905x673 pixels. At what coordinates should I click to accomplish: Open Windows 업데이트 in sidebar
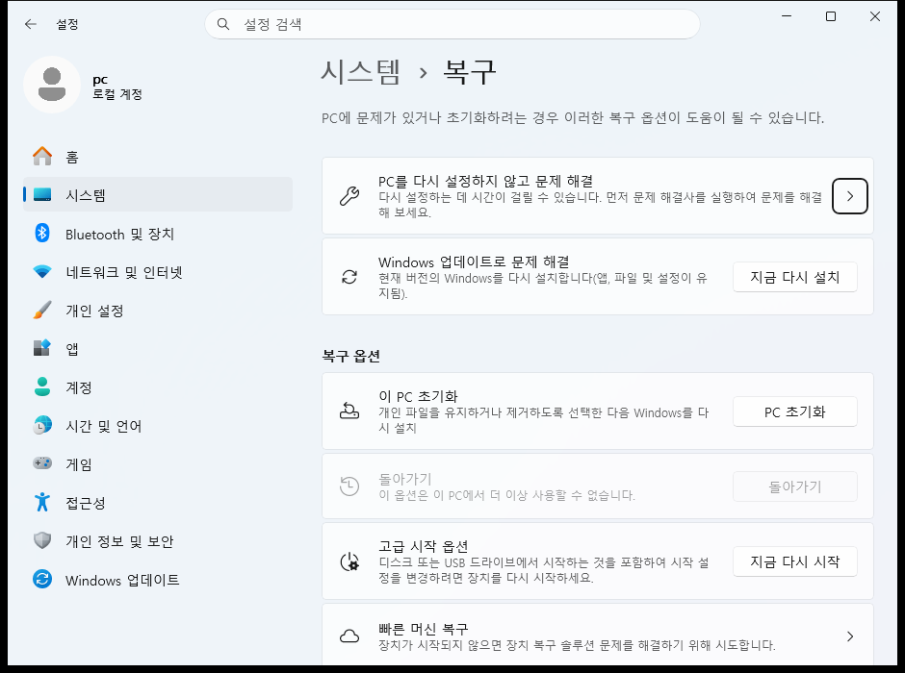pyautogui.click(x=158, y=580)
